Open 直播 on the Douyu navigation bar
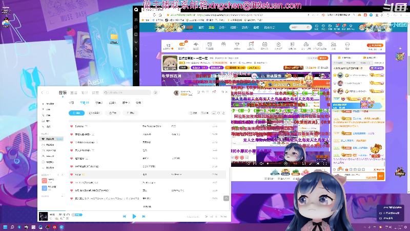Screen dimensions: 410x231 coord(211,28)
